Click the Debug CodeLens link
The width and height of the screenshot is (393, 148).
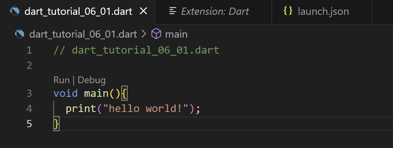92,80
